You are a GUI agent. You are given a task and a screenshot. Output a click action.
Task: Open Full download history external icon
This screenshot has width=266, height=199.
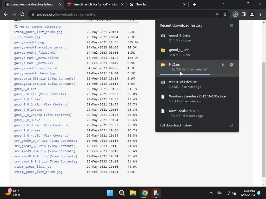click(x=231, y=125)
